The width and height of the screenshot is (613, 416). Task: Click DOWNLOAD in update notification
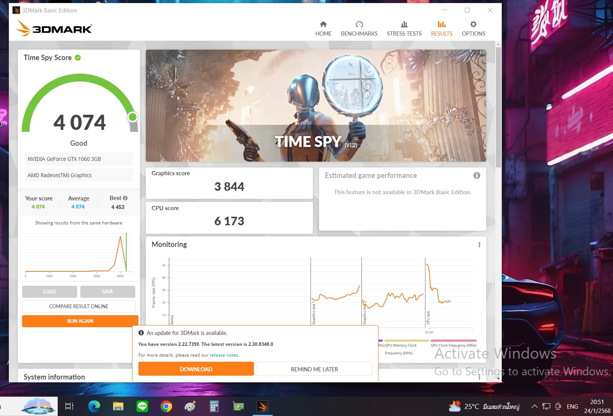[196, 369]
